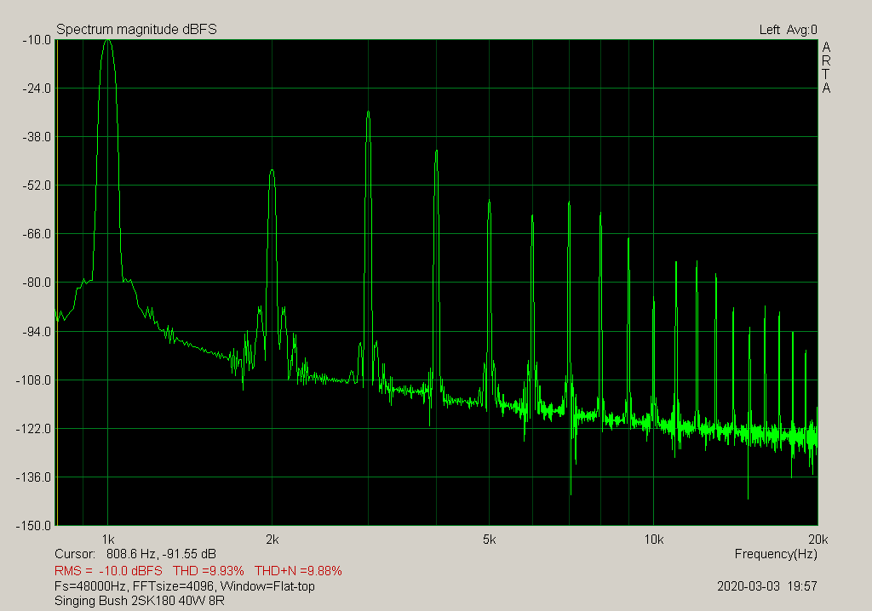Click the cursor readout '808.6 Hz, -91.55 dB'

(161, 554)
